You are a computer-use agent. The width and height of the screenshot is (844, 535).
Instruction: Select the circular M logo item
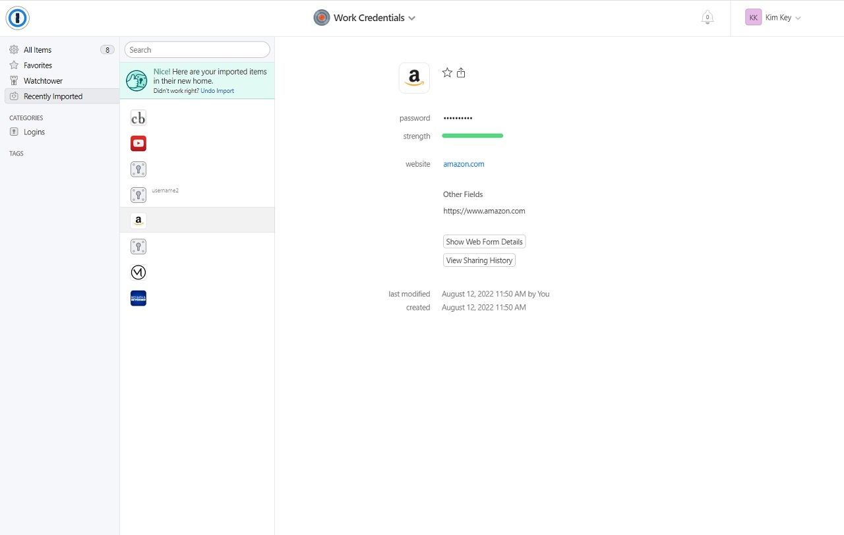tap(197, 272)
